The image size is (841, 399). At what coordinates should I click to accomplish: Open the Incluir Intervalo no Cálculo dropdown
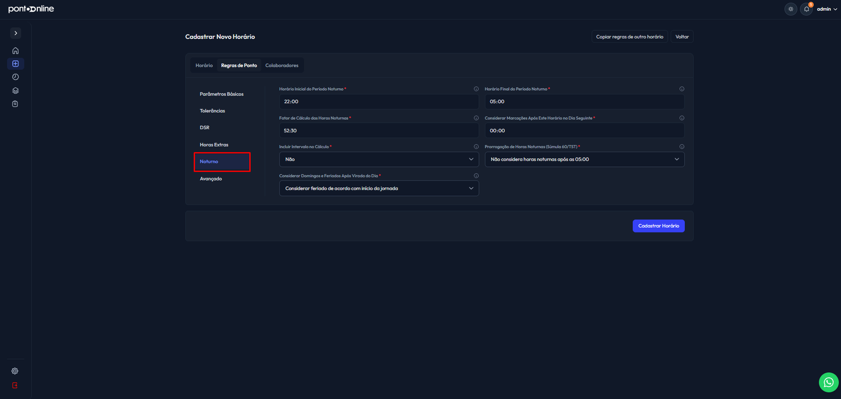[x=379, y=160]
